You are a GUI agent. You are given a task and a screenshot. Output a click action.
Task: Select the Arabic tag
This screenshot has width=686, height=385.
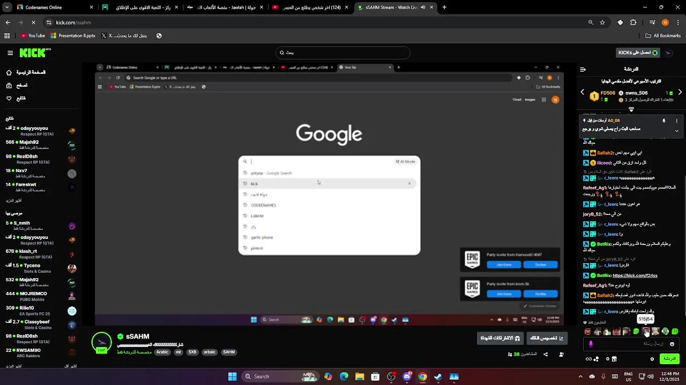pyautogui.click(x=162, y=352)
